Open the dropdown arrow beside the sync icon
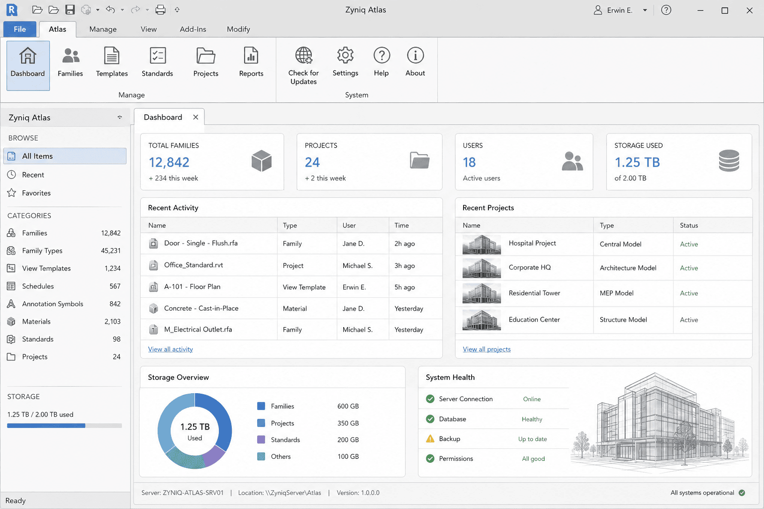764x509 pixels. pos(97,10)
